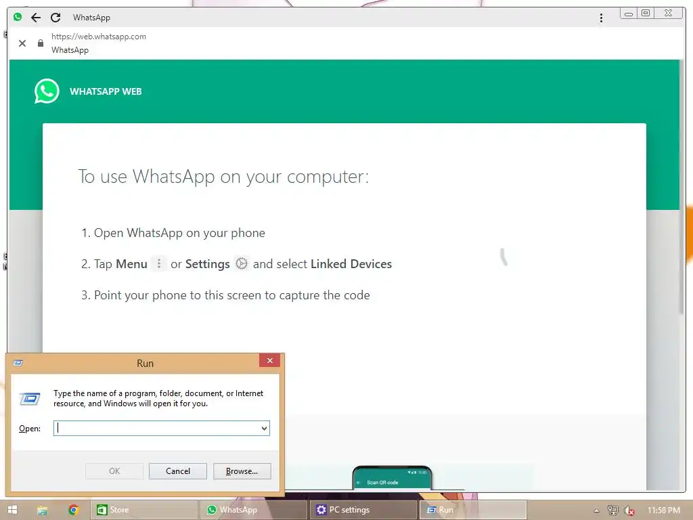Click the Settings gear icon in step 2
The height and width of the screenshot is (520, 693).
point(242,263)
